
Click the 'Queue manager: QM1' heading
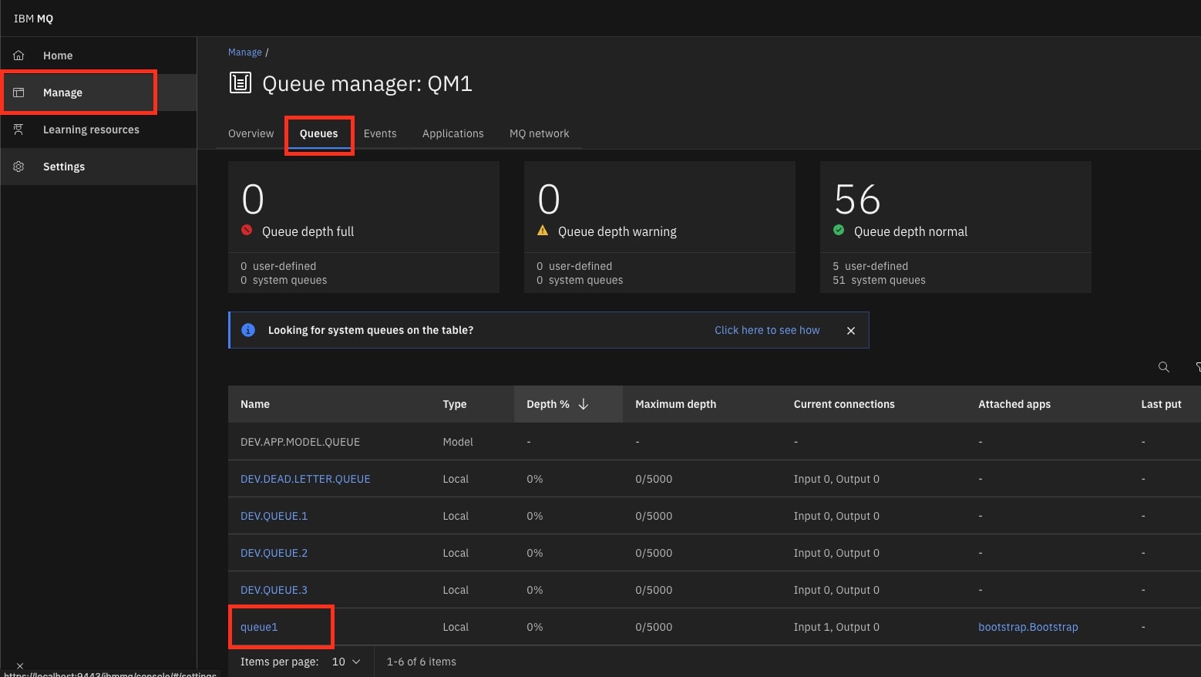(367, 83)
